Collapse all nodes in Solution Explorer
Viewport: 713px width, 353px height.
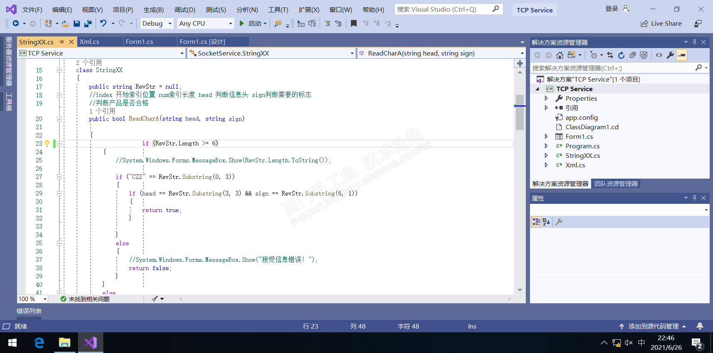pos(632,55)
